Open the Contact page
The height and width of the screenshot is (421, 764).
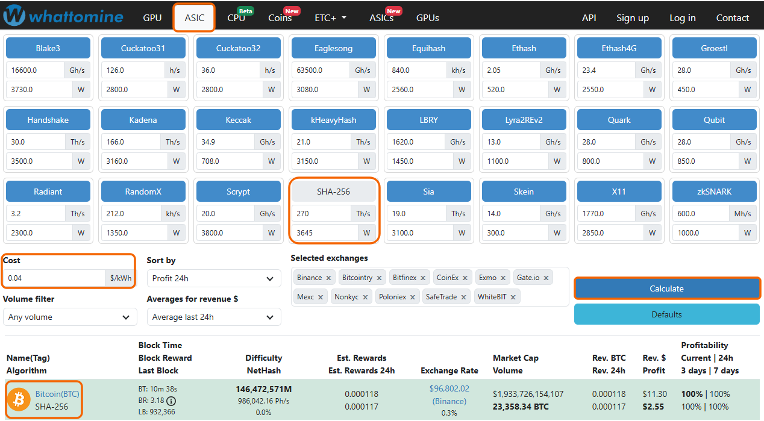click(x=733, y=18)
